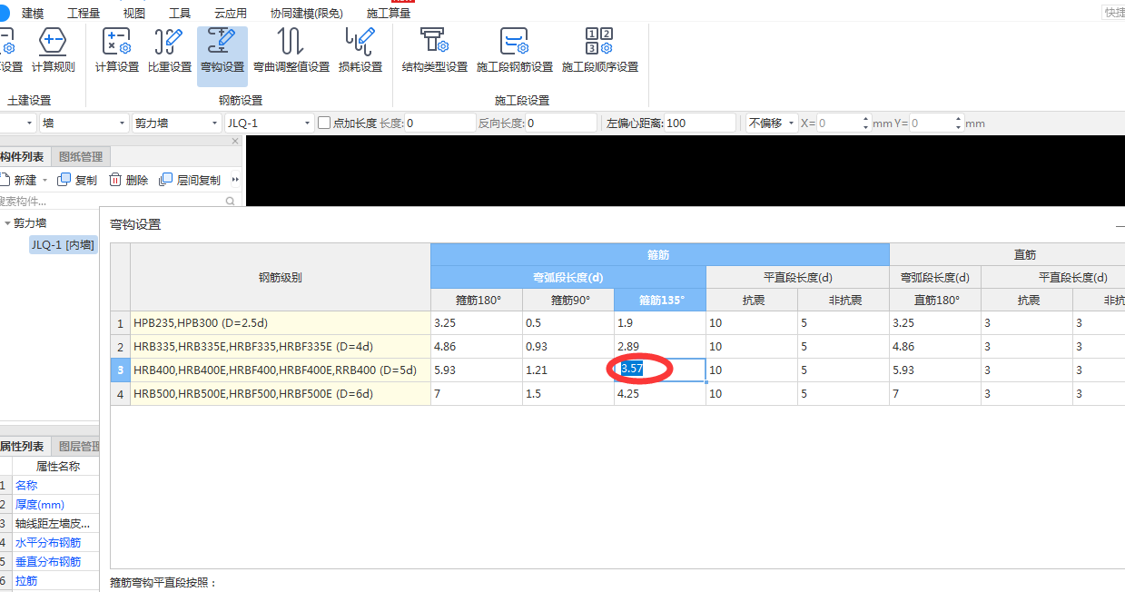Viewport: 1125px width, 592px height.
Task: Expand more toolbar items with double-arrow
Action: pyautogui.click(x=236, y=180)
